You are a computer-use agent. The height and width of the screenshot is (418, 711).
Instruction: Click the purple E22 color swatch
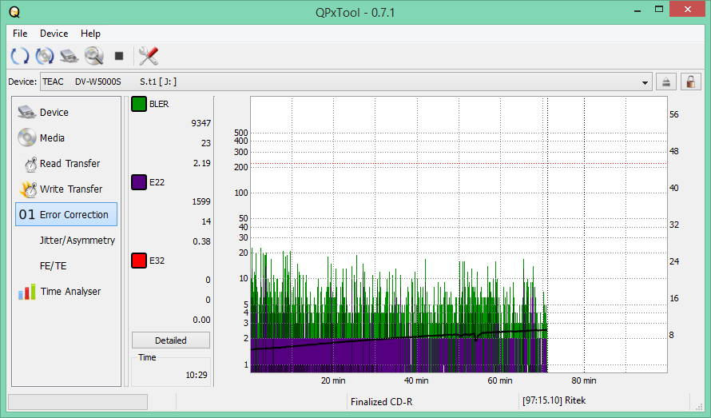(139, 182)
